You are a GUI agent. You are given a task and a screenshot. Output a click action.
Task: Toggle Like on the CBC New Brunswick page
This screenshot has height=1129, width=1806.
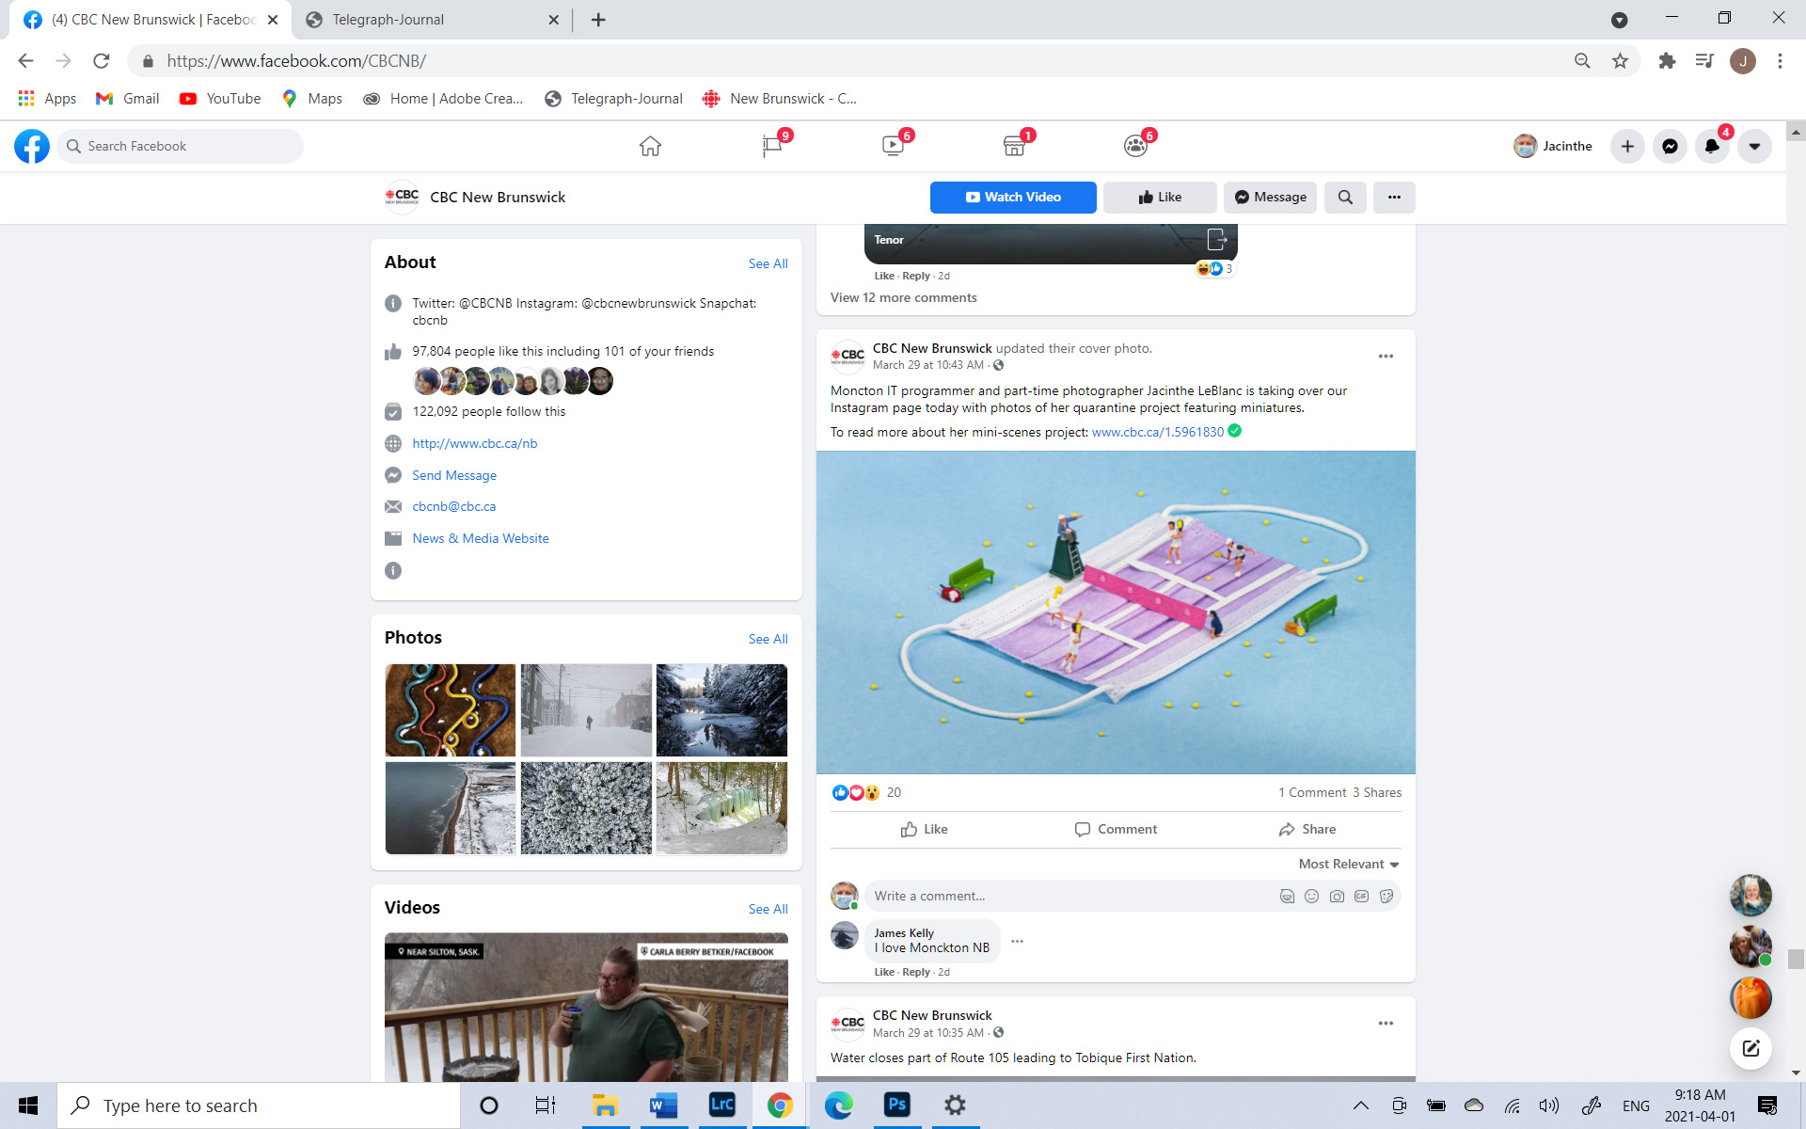tap(1160, 197)
